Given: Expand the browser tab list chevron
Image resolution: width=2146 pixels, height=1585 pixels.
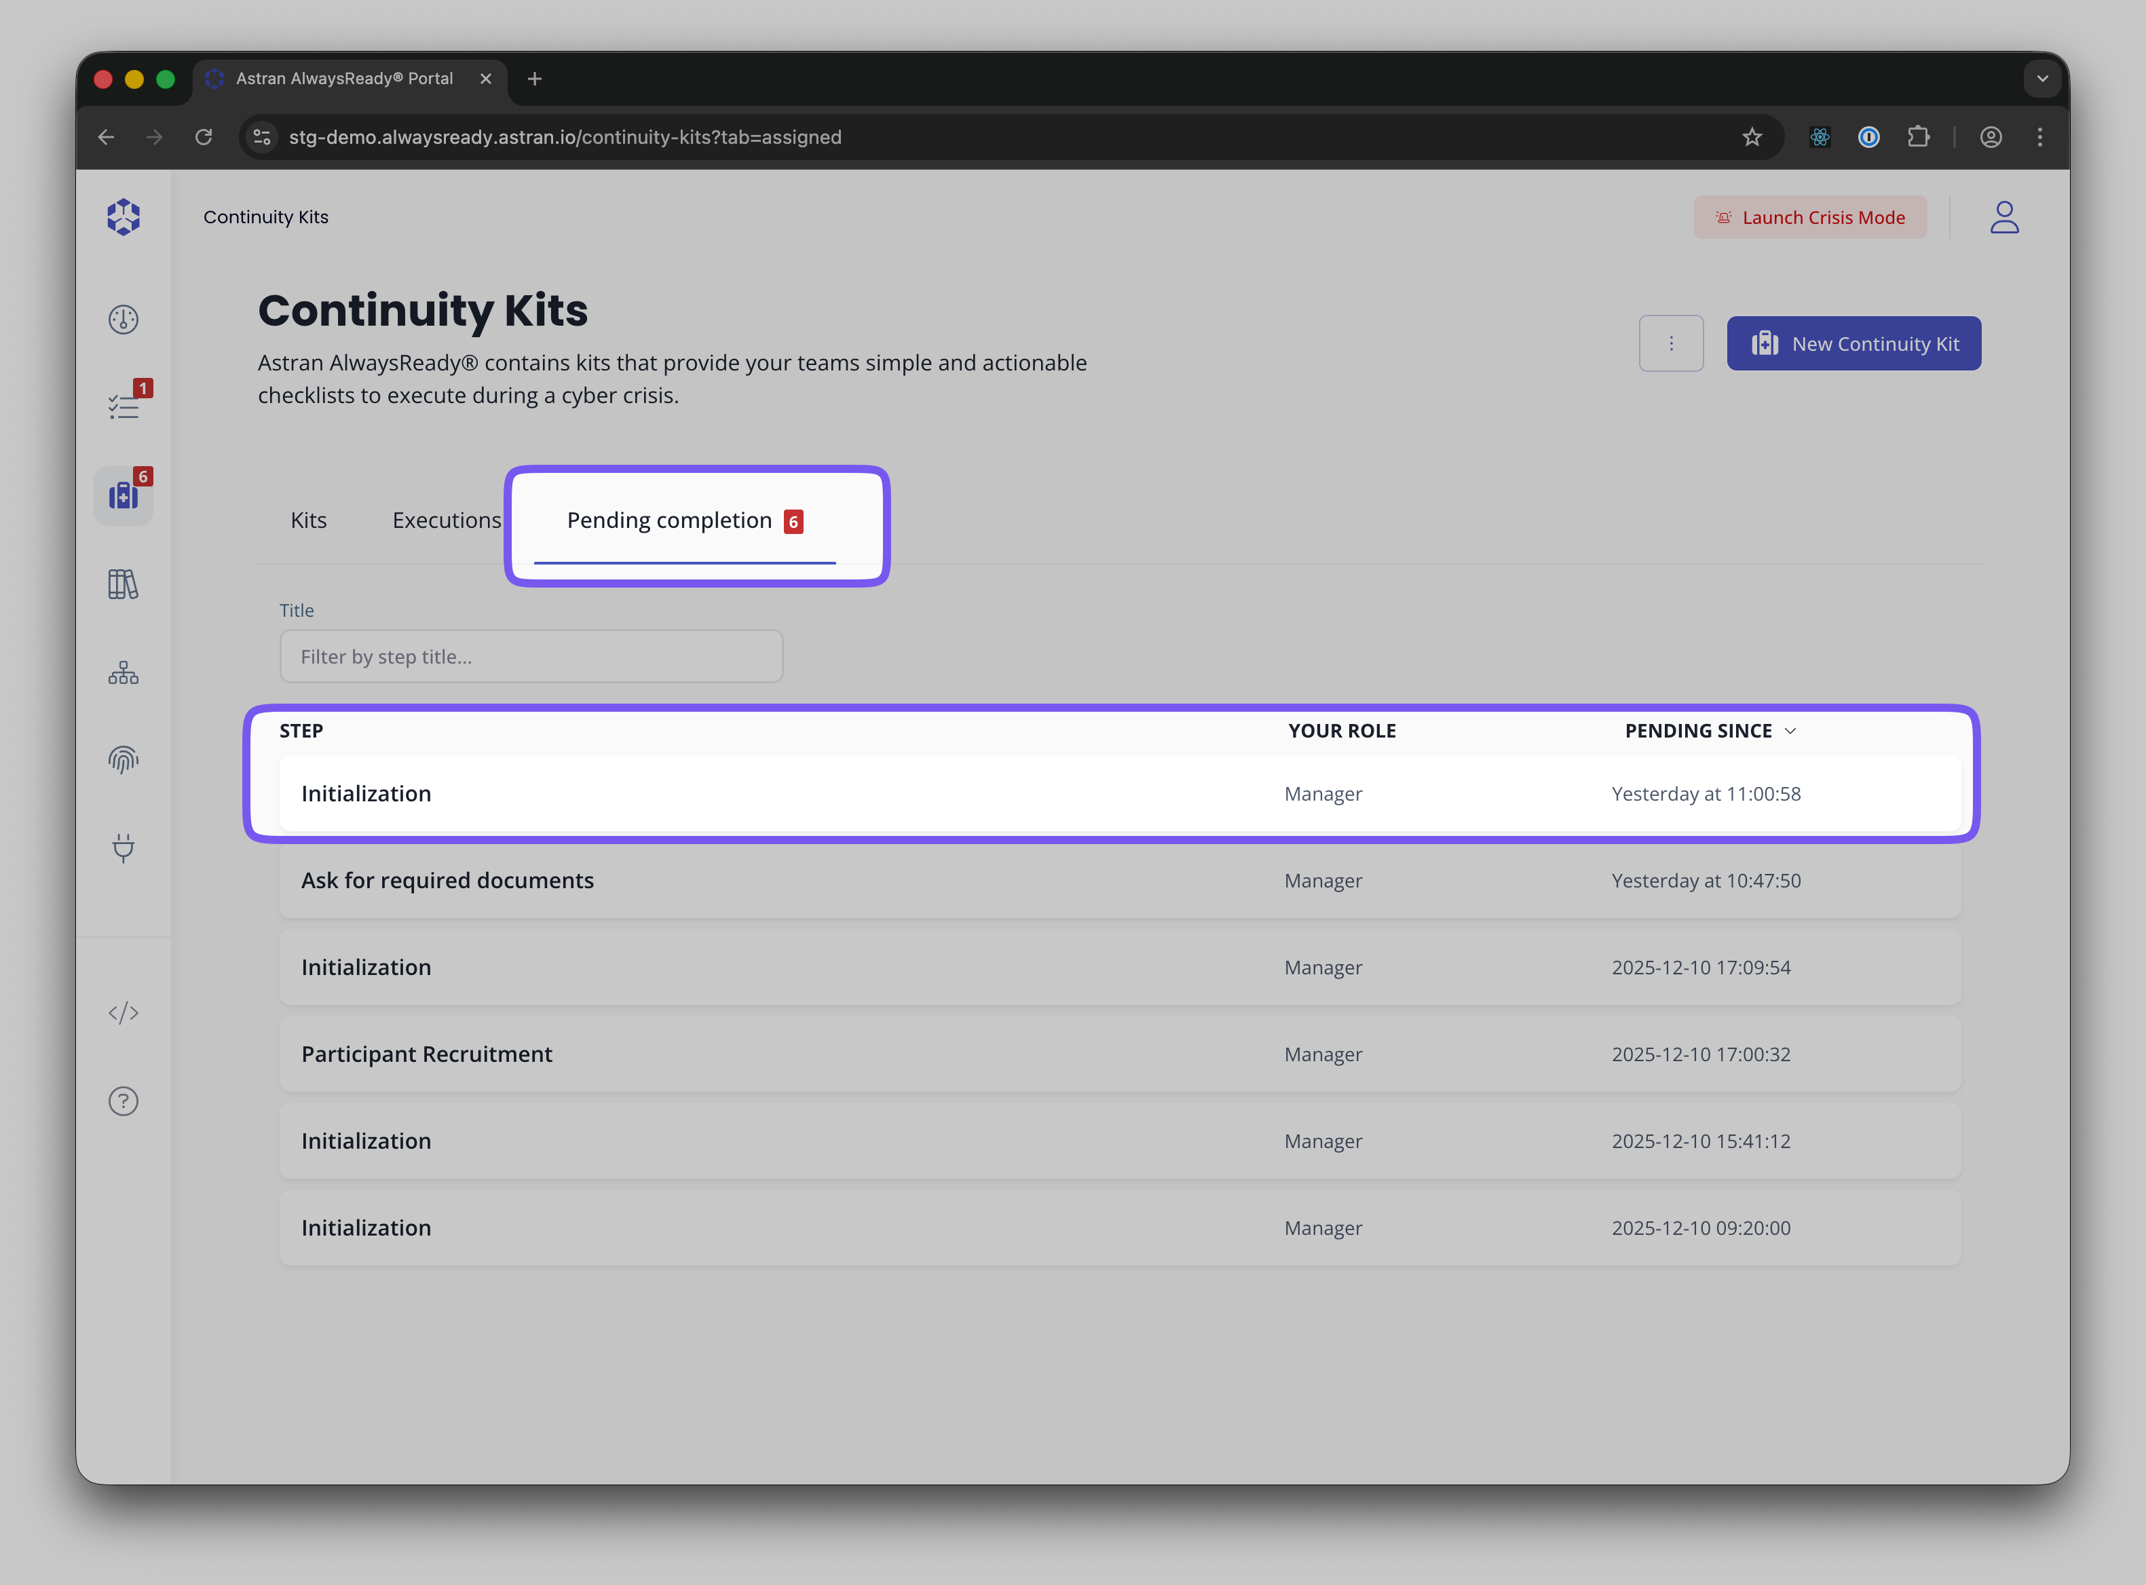Looking at the screenshot, I should [2042, 79].
